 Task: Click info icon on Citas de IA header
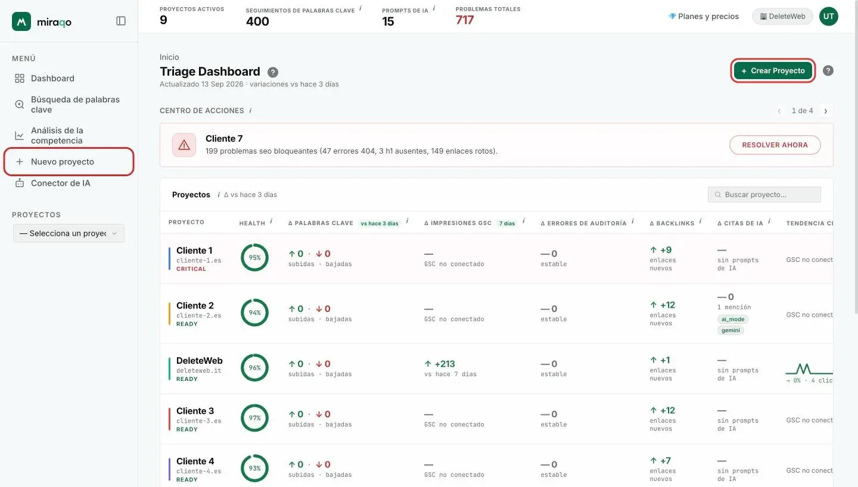770,221
